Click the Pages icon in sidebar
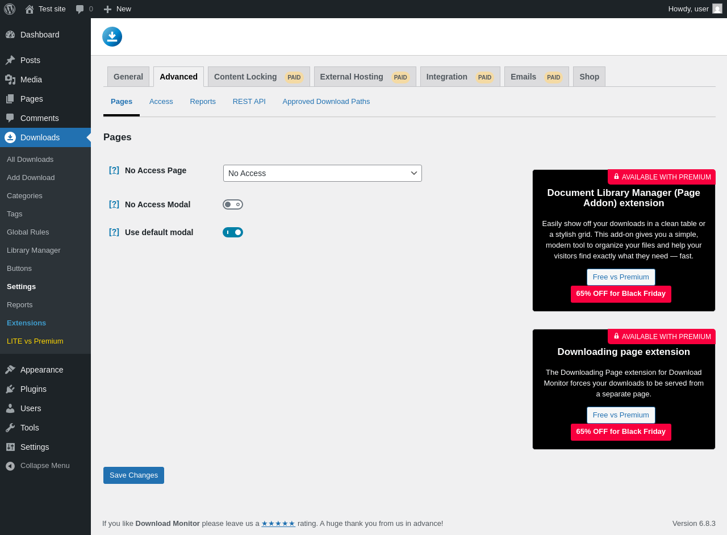 pos(10,99)
